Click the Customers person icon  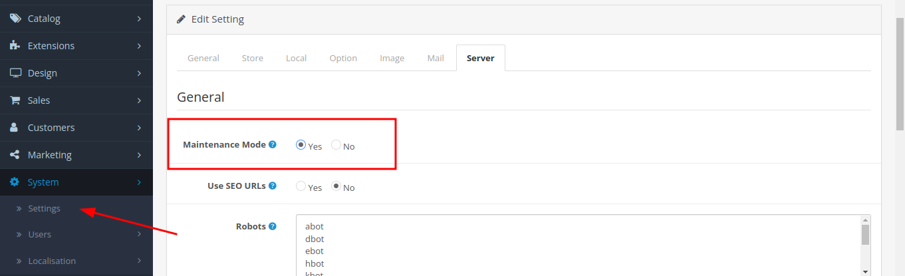pos(15,128)
